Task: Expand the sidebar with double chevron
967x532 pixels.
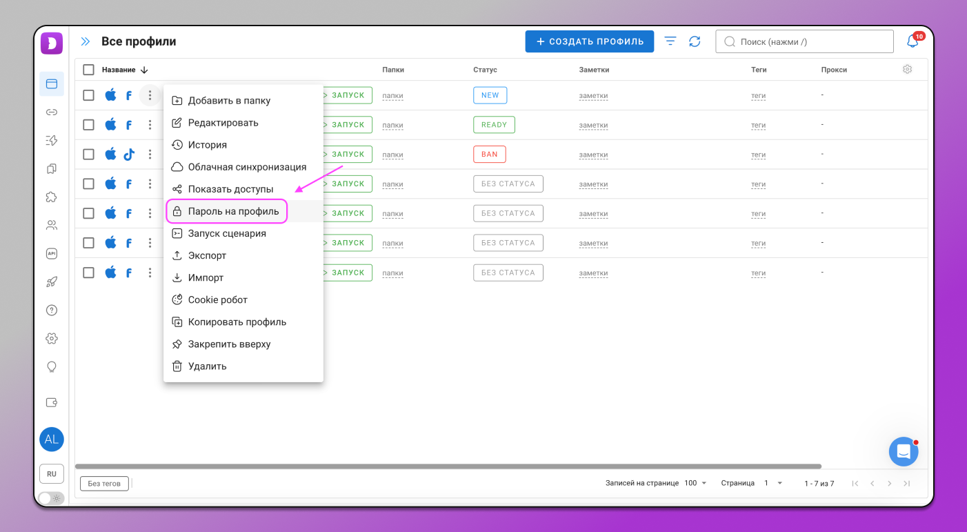Action: click(86, 41)
